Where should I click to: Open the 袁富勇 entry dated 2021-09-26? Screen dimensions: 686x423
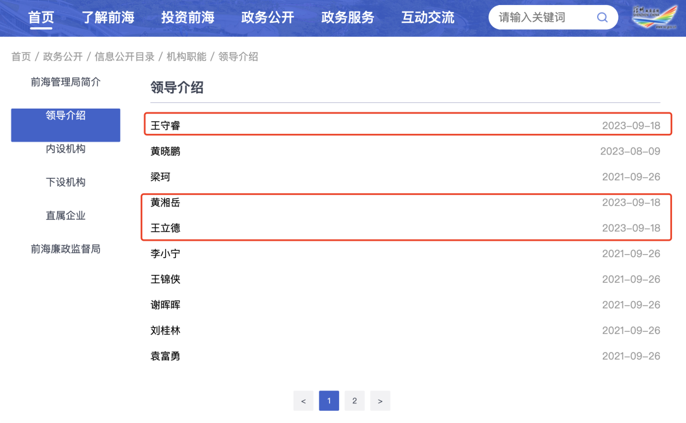tap(164, 356)
